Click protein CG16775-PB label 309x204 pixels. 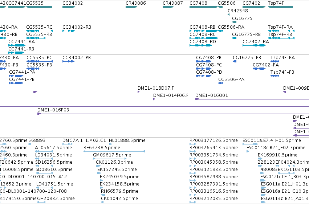point(247,57)
